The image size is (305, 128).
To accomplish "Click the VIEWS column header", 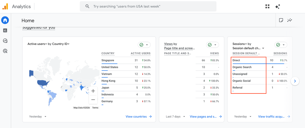I will 214,54.
